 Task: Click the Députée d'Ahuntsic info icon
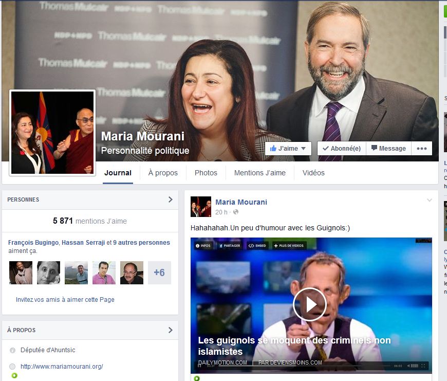coord(12,350)
